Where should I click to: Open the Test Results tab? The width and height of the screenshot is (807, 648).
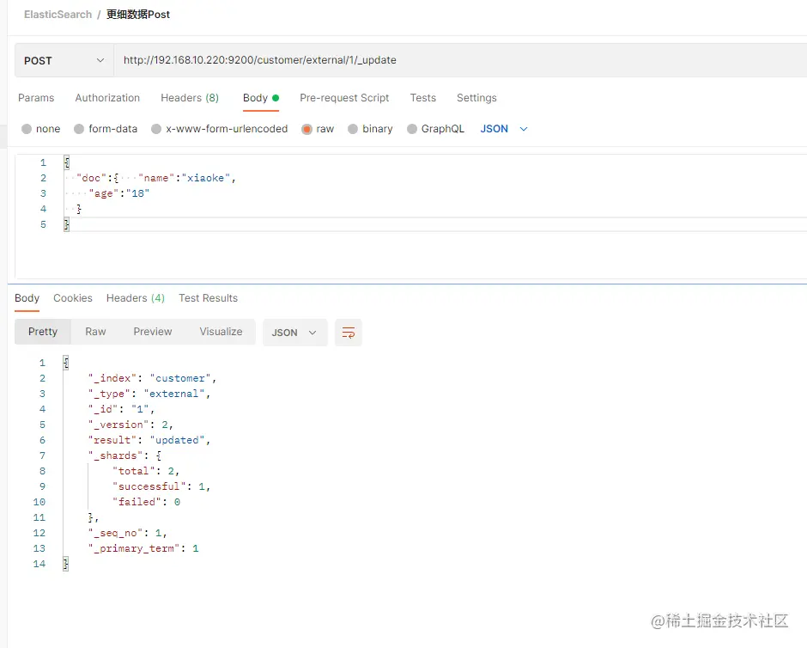click(x=208, y=298)
